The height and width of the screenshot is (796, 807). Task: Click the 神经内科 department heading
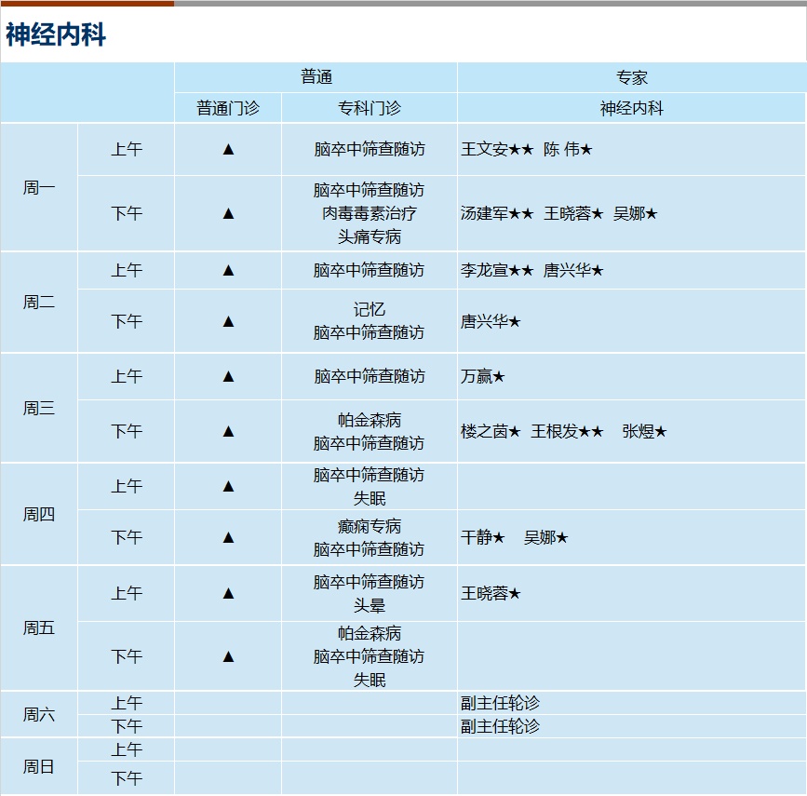(56, 35)
